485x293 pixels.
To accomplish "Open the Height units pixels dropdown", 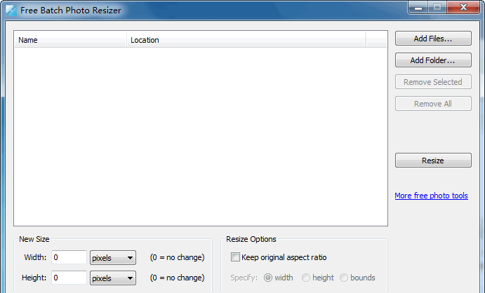I will [x=113, y=278].
